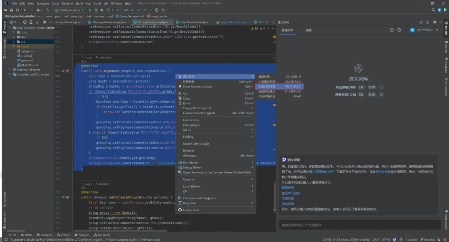Toggle Column Selection Mode
Image resolution: width=449 pixels, height=242 pixels.
click(215, 113)
